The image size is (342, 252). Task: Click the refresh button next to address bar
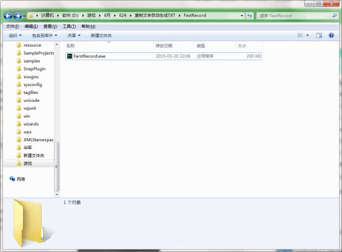pos(249,16)
